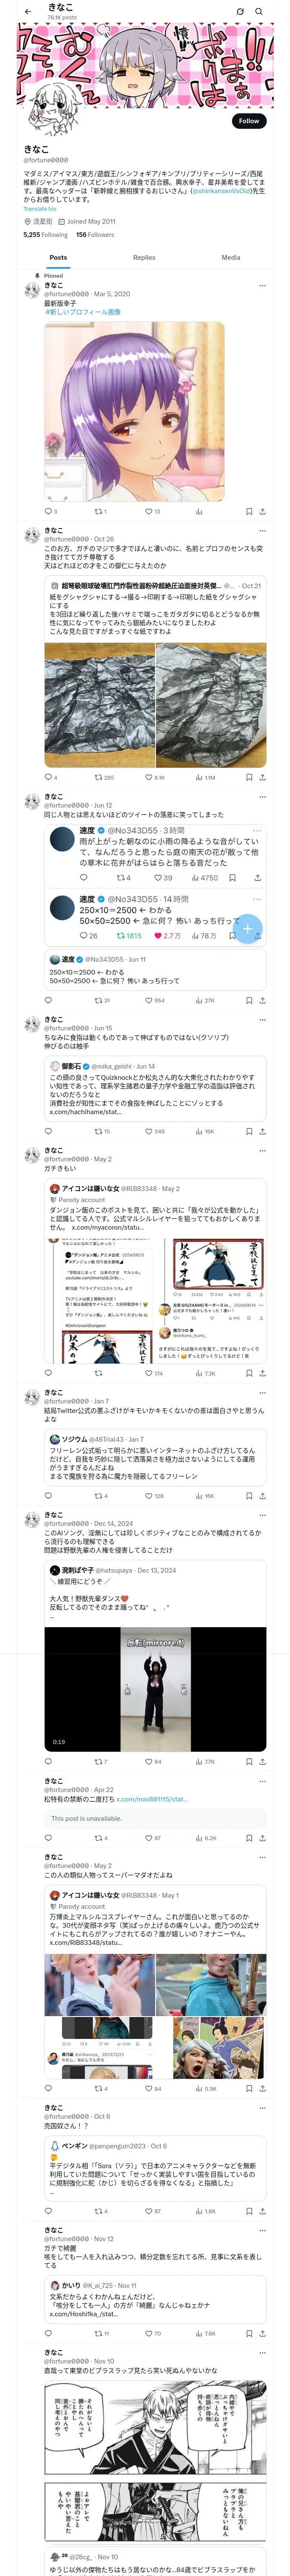Click Translate bio link
This screenshot has height=2576, width=290.
[x=40, y=209]
